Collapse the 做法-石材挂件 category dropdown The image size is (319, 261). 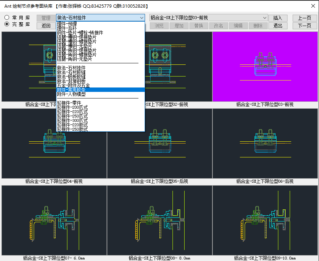141,18
